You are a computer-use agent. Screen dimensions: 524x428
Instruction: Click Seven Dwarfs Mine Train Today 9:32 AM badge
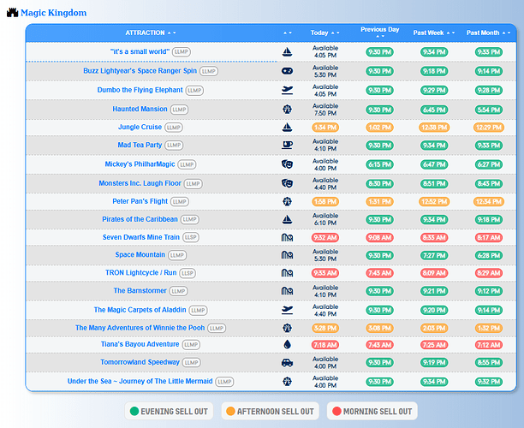pyautogui.click(x=325, y=238)
